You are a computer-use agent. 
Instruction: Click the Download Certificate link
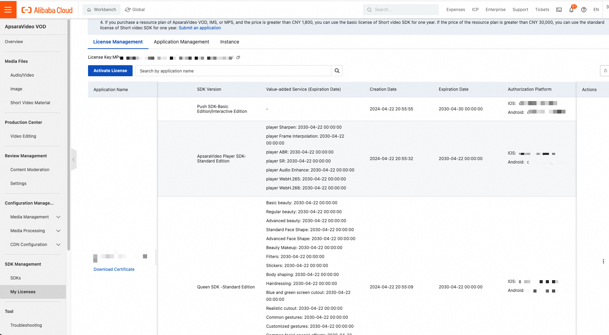114,269
